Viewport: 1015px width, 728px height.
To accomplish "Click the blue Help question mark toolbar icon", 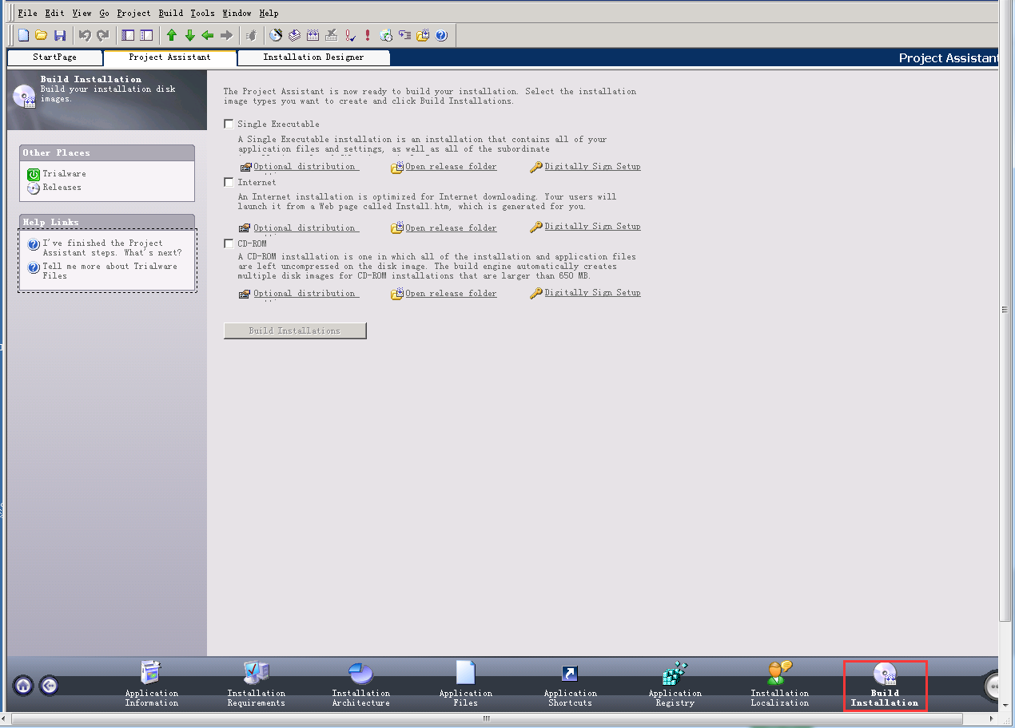I will 441,35.
